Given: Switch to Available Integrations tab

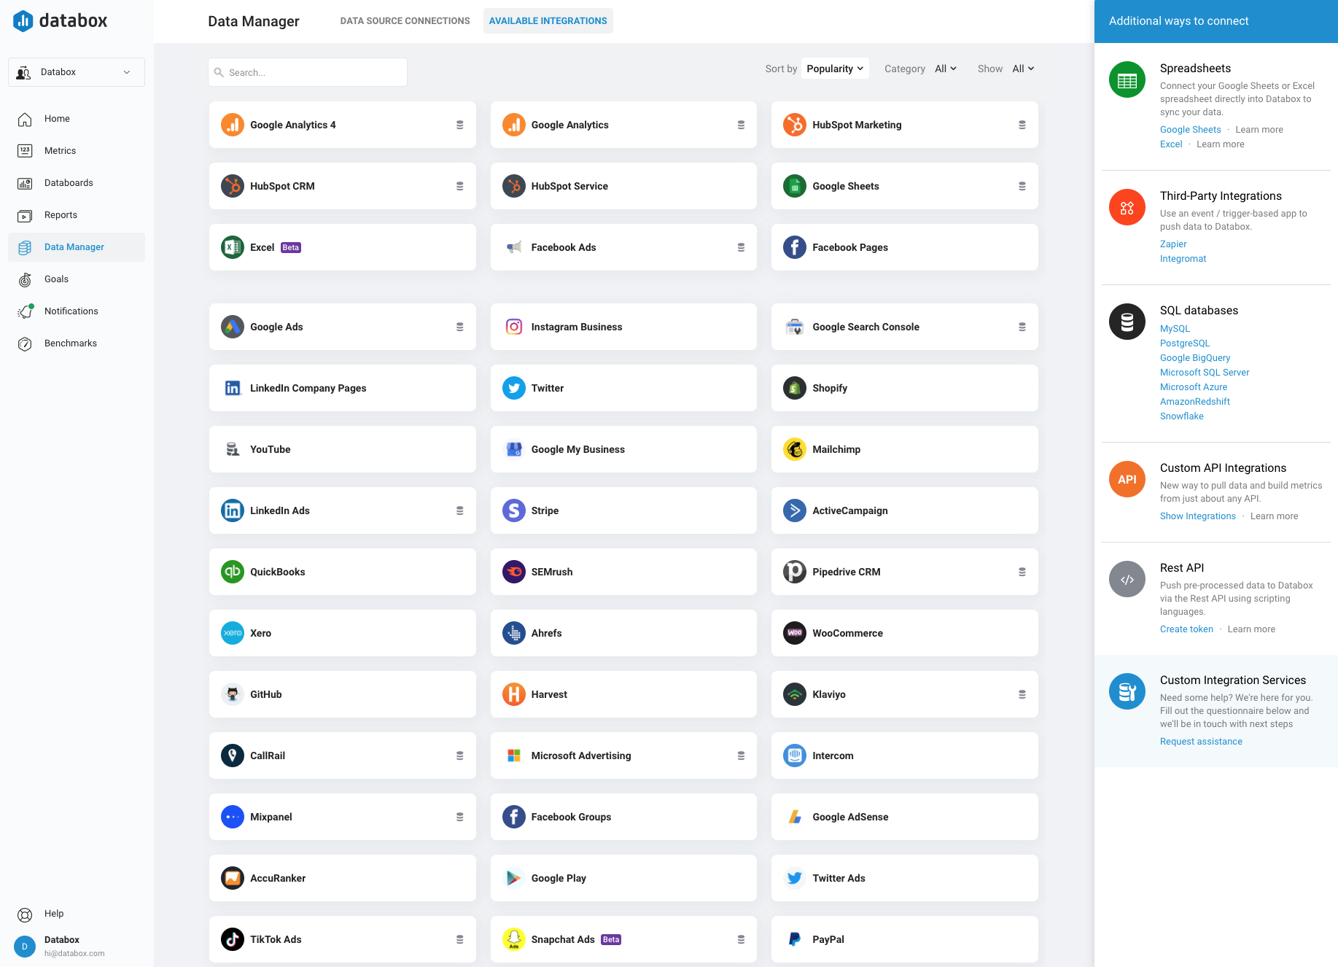Looking at the screenshot, I should coord(548,21).
